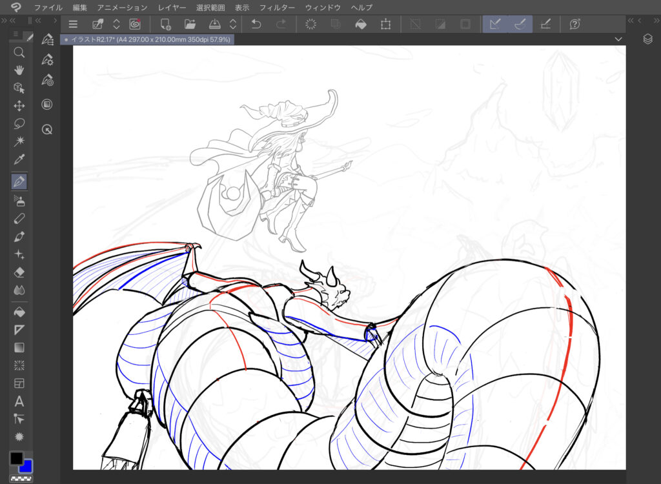661x484 pixels.
Task: Select the Text tool
Action: (19, 401)
